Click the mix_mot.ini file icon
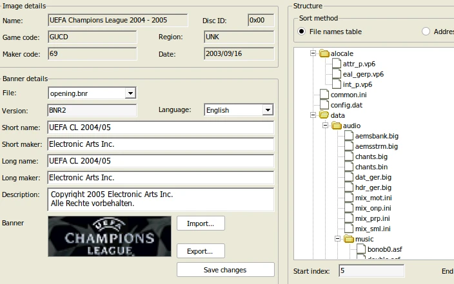This screenshot has width=454, height=284. point(349,198)
